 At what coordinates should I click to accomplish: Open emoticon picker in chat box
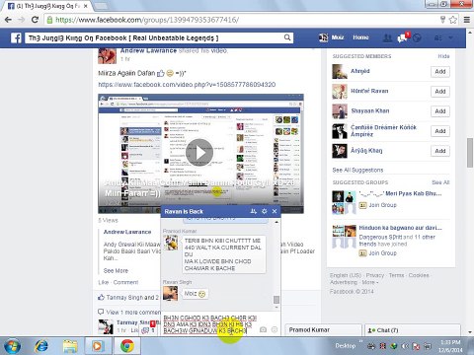(x=274, y=329)
